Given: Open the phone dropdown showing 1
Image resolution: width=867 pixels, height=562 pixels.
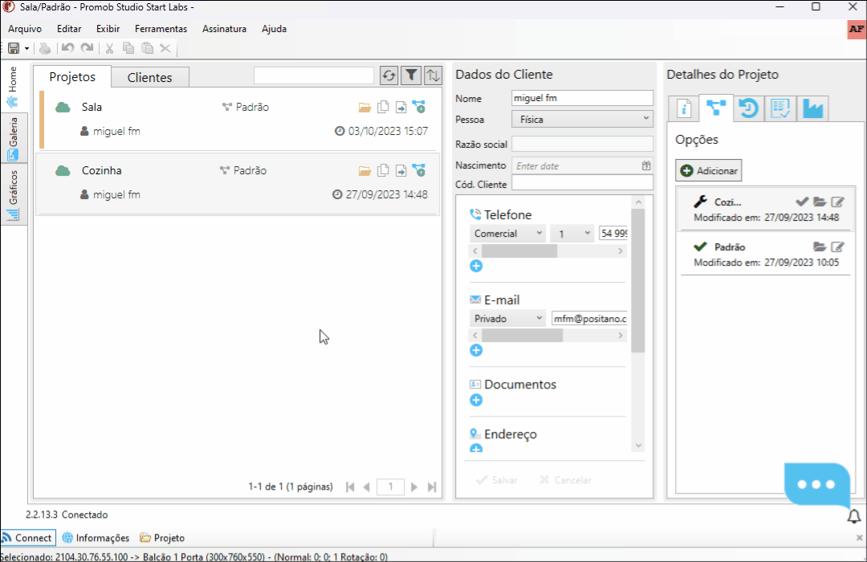Looking at the screenshot, I should 572,234.
